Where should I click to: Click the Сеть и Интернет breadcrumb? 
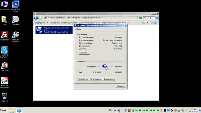(73, 18)
